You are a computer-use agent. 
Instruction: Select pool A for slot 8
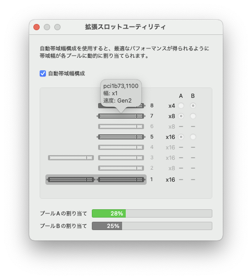(181, 106)
